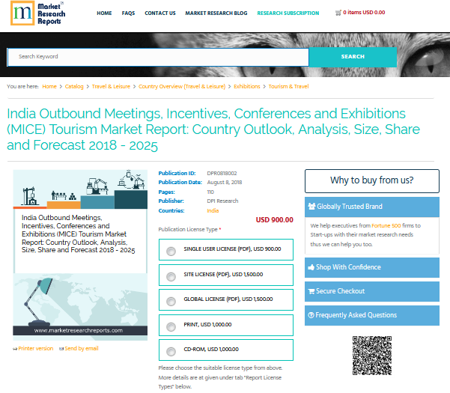Click the India country link
This screenshot has height=393, width=450.
213,211
